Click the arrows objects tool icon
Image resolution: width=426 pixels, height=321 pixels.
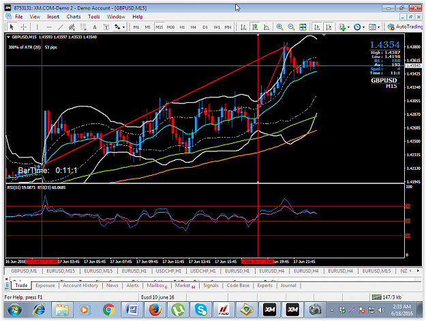[x=117, y=27]
